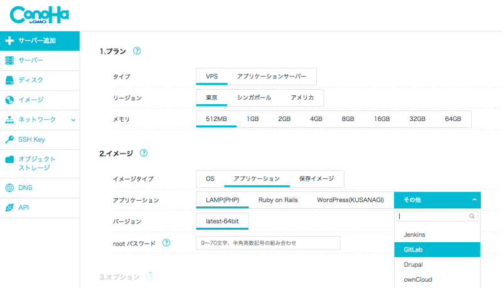Viewport: 502px width, 288px height.
Task: Choose GitLab from the dropdown list
Action: coord(437,250)
